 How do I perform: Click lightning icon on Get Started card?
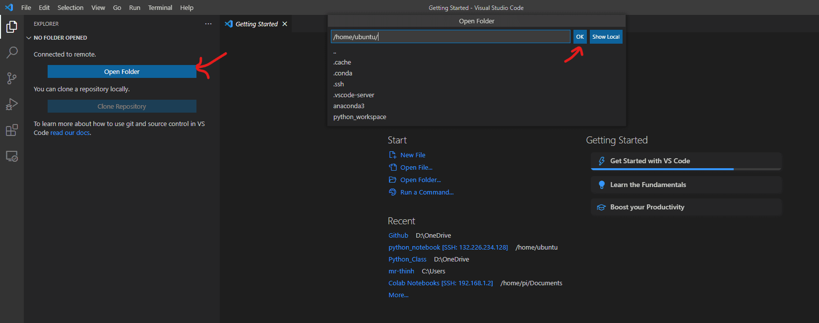click(x=602, y=161)
